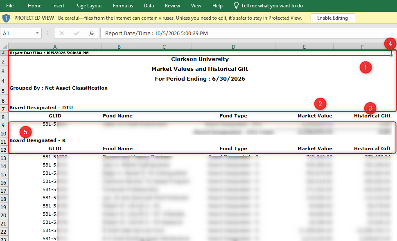Viewport: 397px width, 241px height.
Task: Go to the Data ribbon tab
Action: coord(149,6)
